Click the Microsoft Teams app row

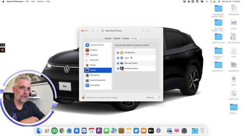point(135,63)
